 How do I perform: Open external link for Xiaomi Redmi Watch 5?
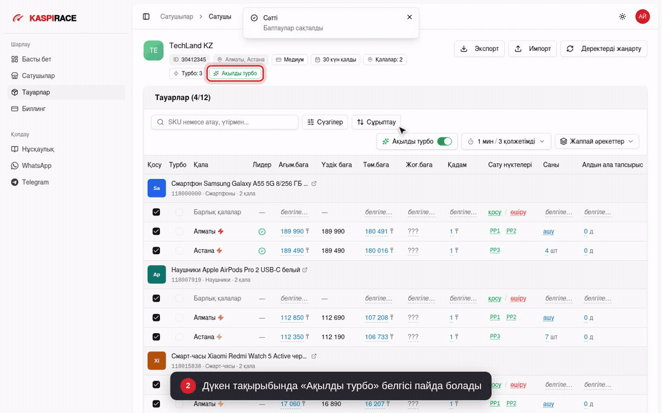click(314, 356)
